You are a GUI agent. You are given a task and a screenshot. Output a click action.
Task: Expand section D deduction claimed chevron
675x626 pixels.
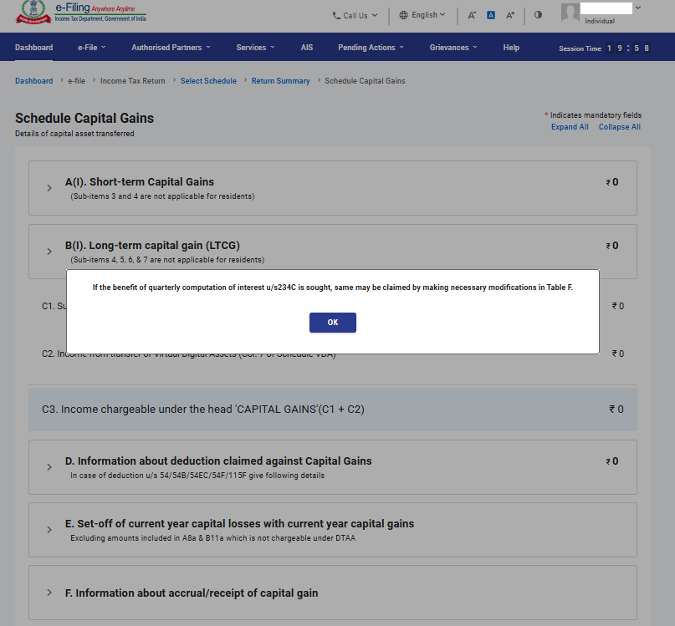point(49,467)
